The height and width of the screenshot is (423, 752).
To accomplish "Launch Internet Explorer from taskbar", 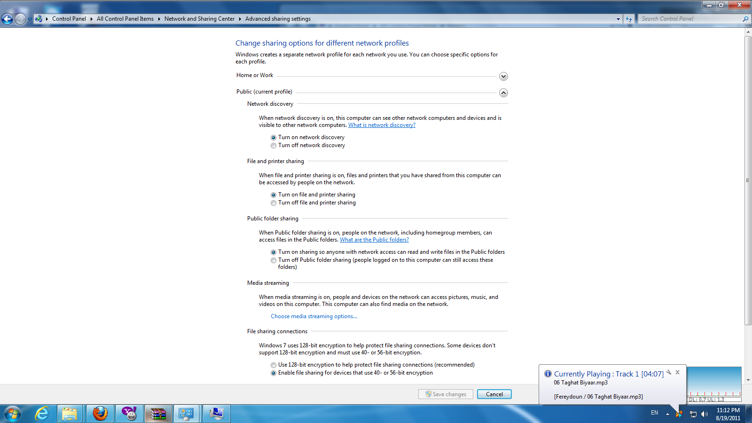I will [x=42, y=414].
